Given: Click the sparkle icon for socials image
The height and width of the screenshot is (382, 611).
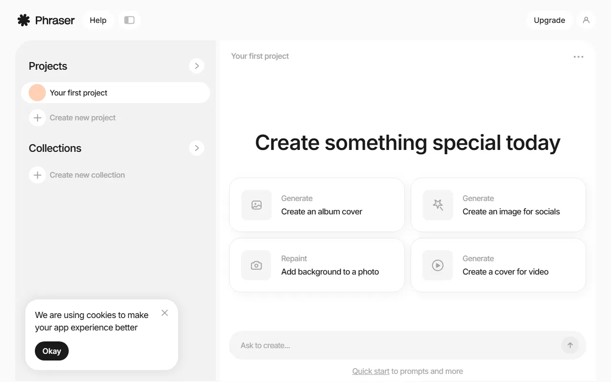Looking at the screenshot, I should click(438, 205).
